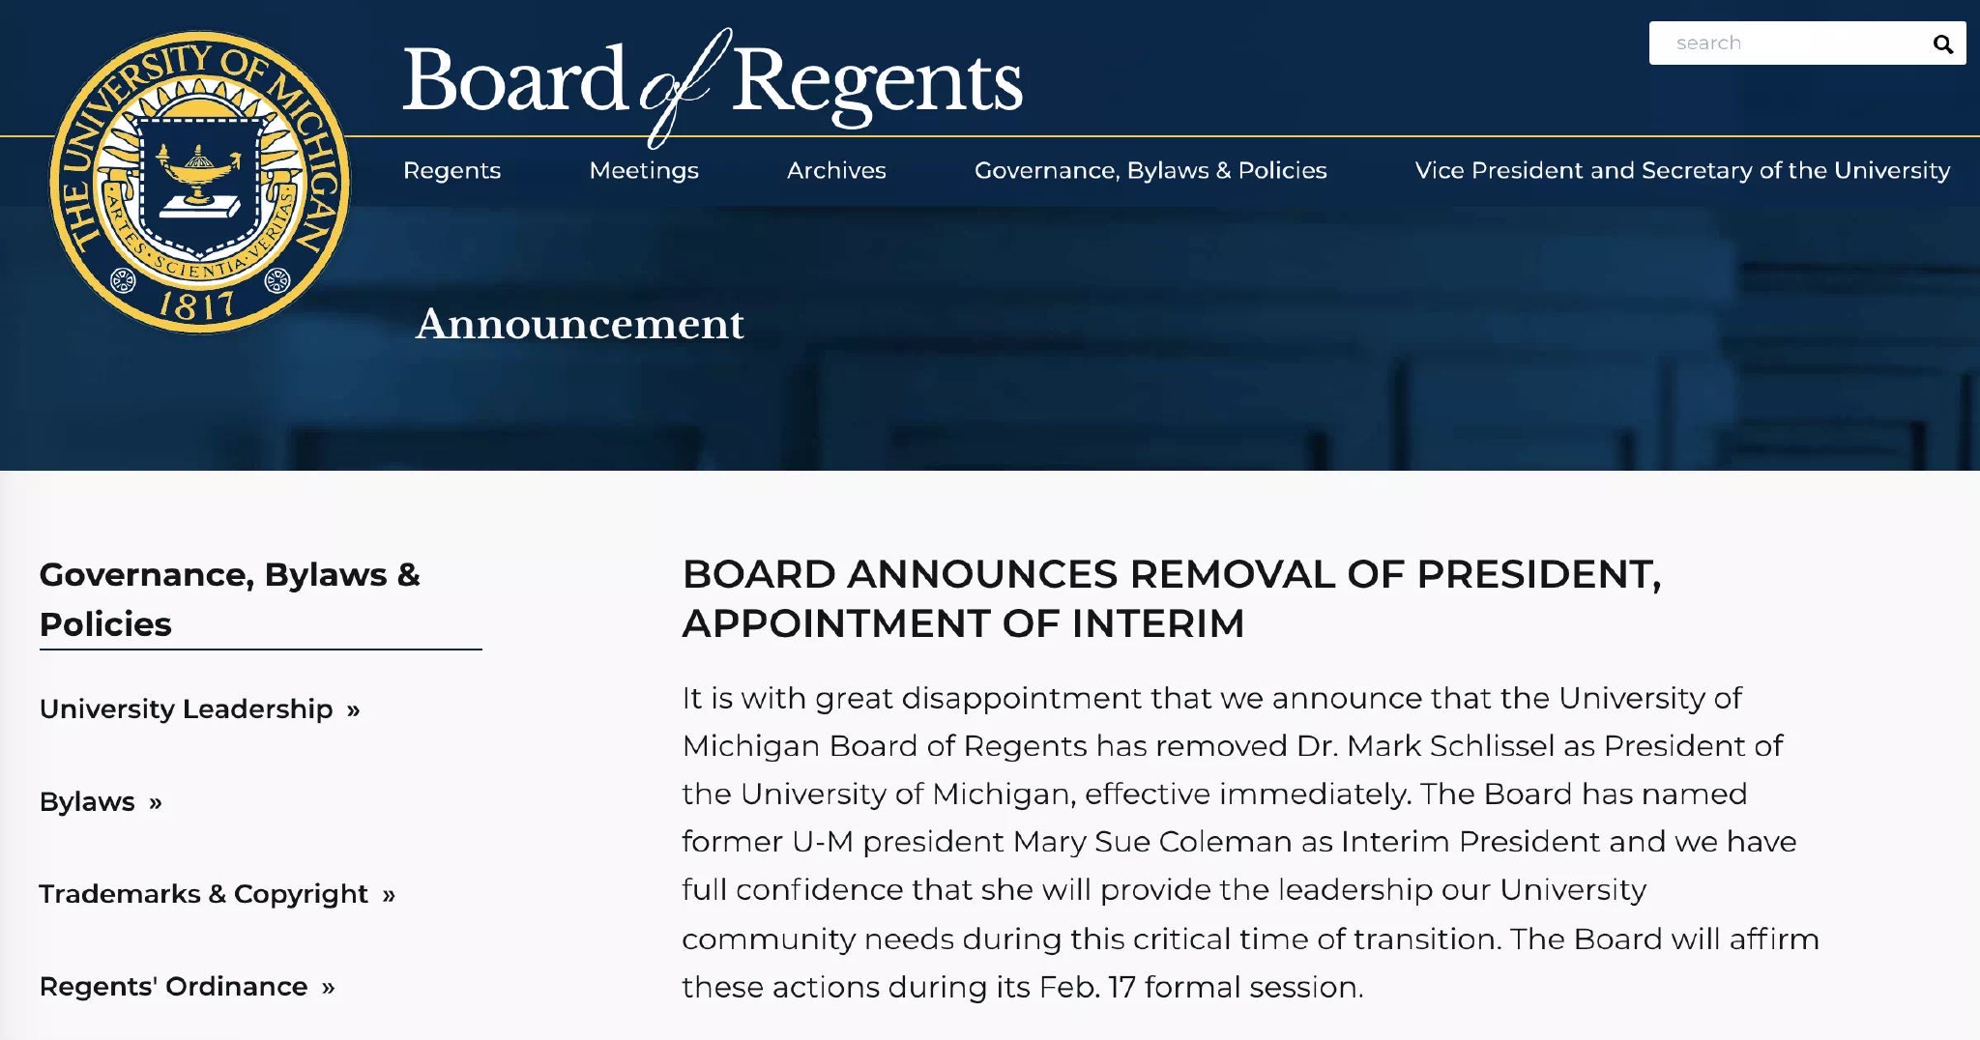
Task: Open the University Leadership sidebar link
Action: 187,709
